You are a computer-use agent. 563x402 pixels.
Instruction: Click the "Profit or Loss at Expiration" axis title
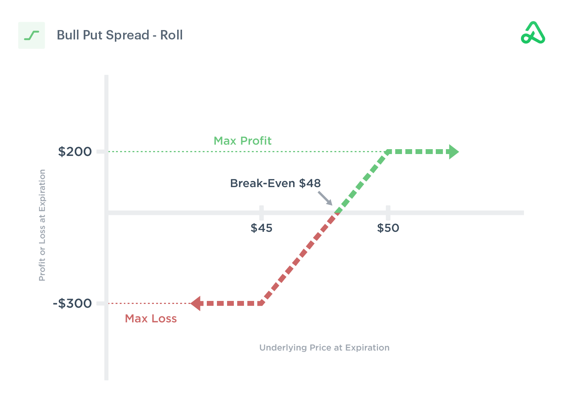pyautogui.click(x=42, y=225)
